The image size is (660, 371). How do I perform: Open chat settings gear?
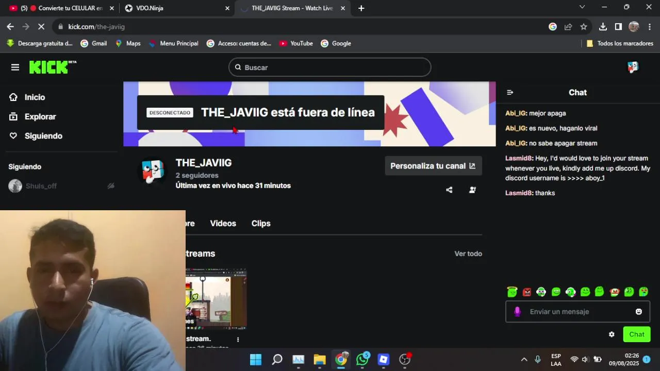(612, 334)
